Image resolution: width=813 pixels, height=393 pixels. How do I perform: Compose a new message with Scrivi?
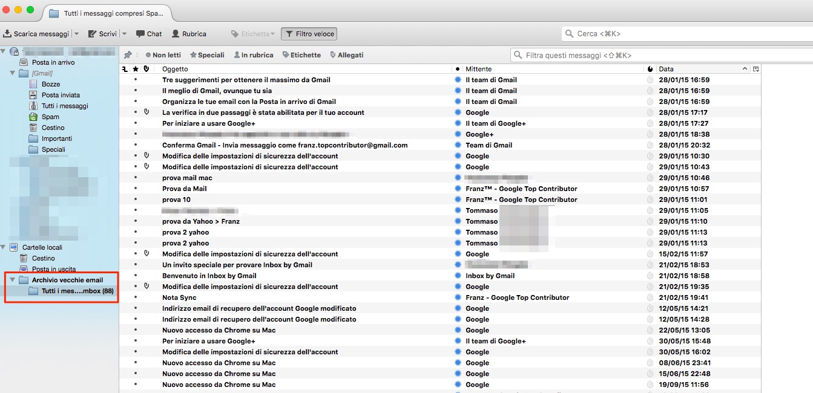[x=103, y=34]
